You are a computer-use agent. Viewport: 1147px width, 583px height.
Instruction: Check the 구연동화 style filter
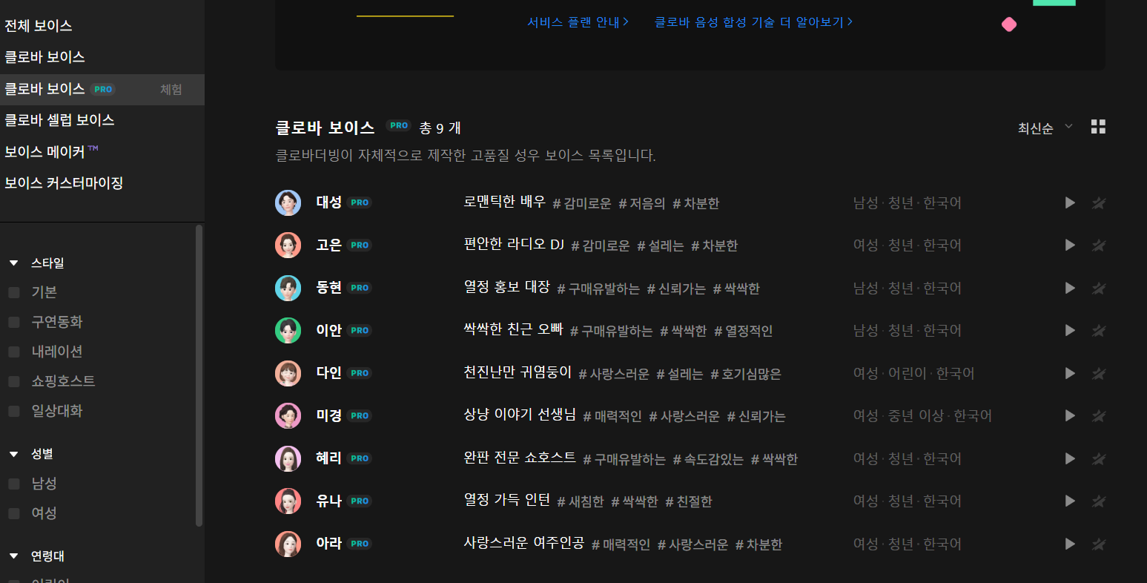pos(14,322)
